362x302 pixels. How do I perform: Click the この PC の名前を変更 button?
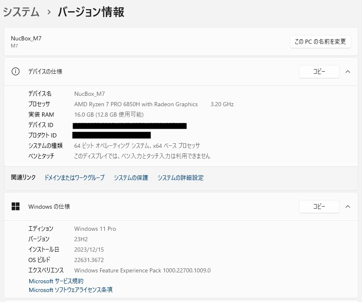pos(320,42)
